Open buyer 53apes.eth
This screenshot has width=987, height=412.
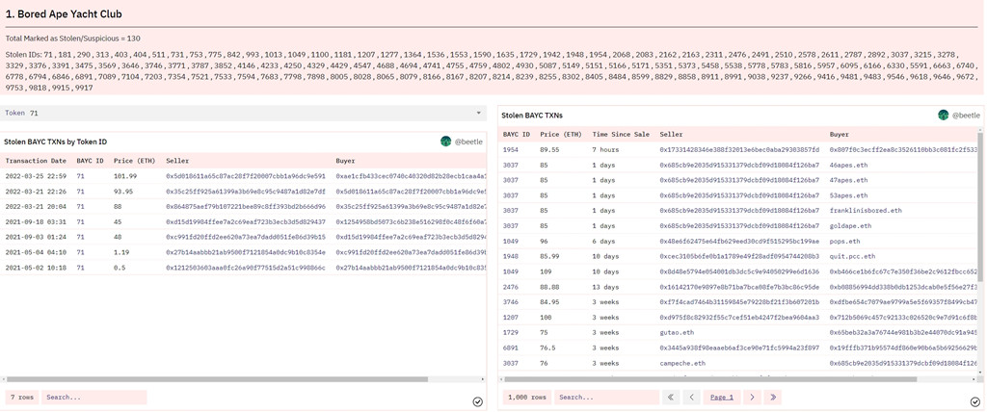(848, 195)
